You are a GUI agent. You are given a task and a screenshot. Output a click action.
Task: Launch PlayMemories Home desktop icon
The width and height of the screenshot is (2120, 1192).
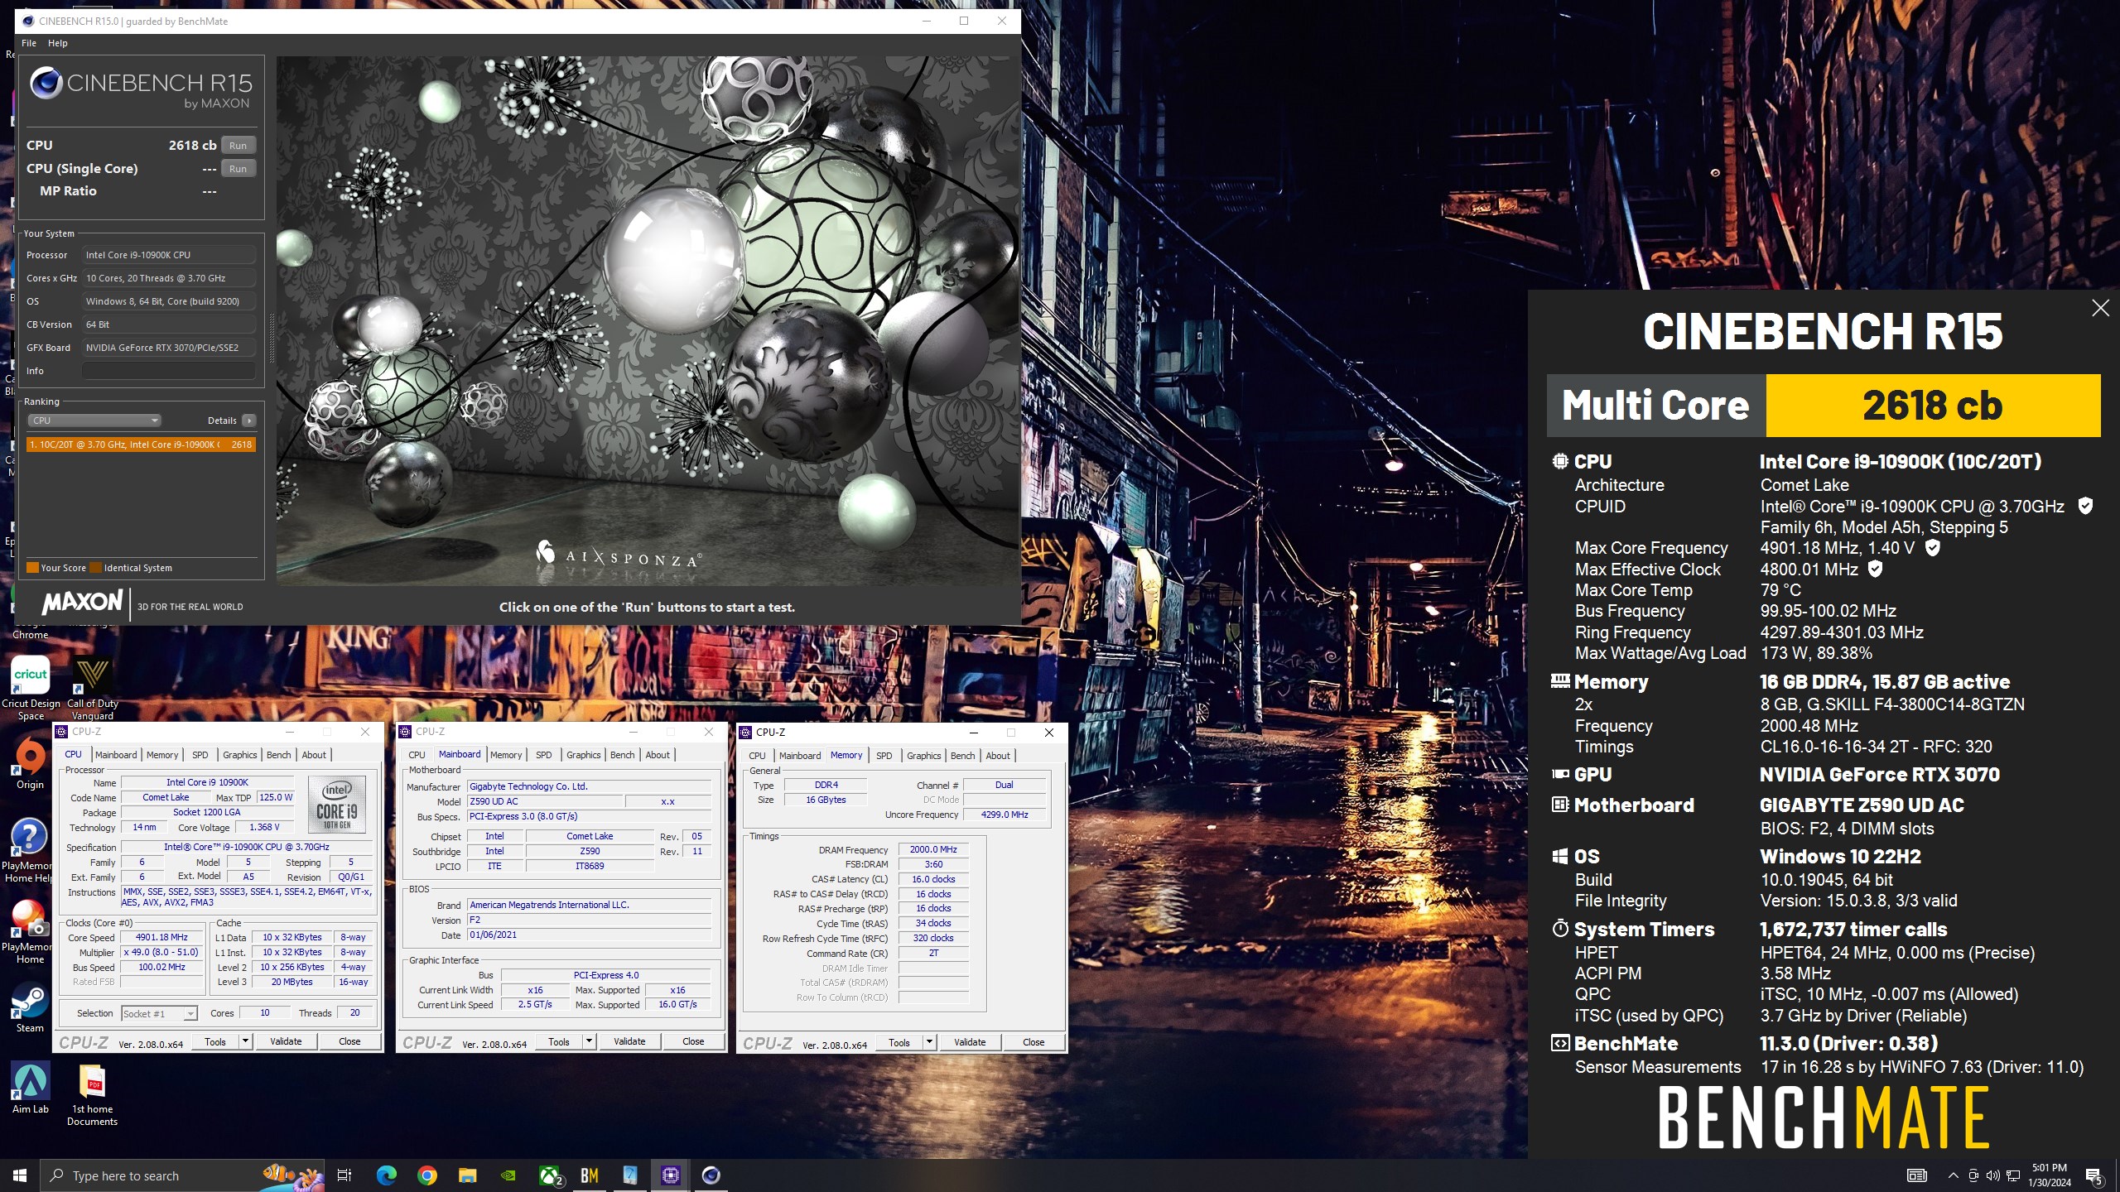tap(28, 931)
